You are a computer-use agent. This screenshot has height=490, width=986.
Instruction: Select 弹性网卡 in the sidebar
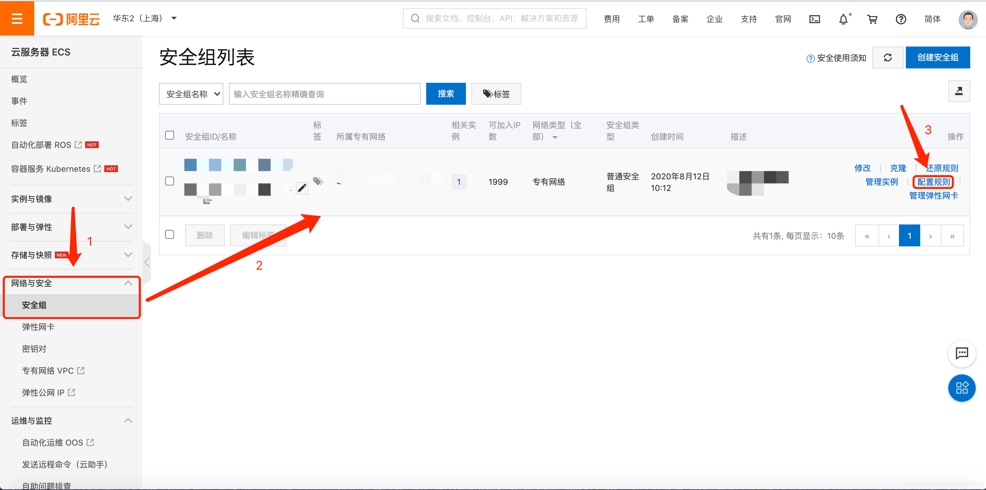(x=38, y=327)
